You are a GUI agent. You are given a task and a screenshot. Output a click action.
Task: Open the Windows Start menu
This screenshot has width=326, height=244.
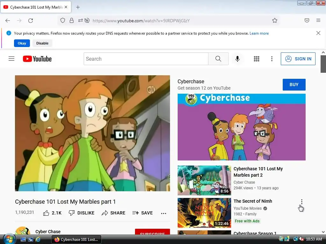click(x=9, y=239)
